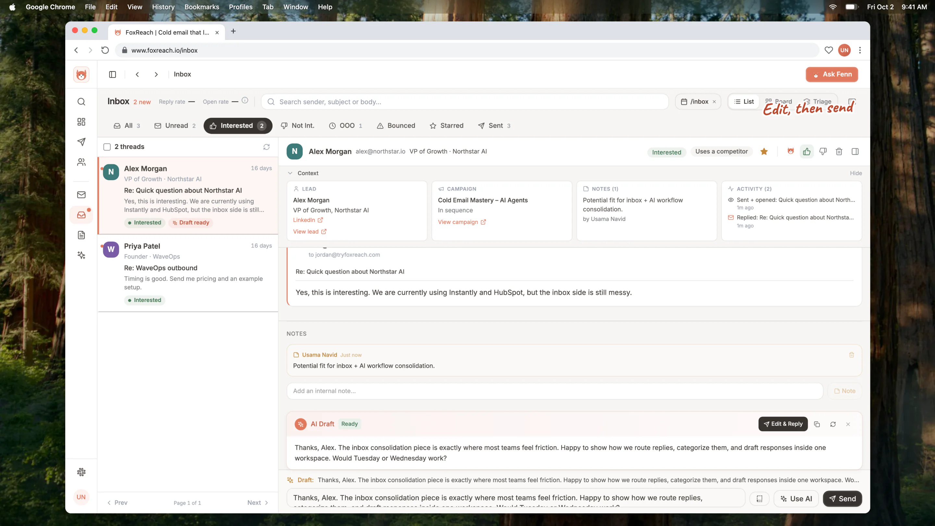935x526 pixels.
Task: Select the Interested tab
Action: pyautogui.click(x=238, y=126)
